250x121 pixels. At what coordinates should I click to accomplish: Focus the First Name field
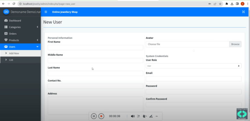(x=95, y=47)
